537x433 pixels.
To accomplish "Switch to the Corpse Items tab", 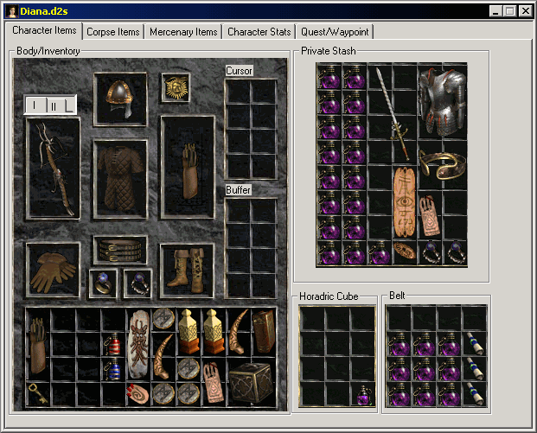I will 113,32.
